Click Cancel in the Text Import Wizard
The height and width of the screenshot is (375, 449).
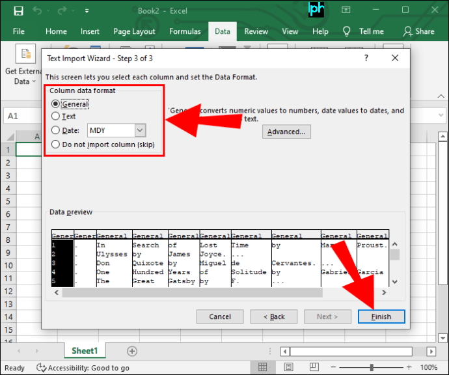(x=220, y=316)
